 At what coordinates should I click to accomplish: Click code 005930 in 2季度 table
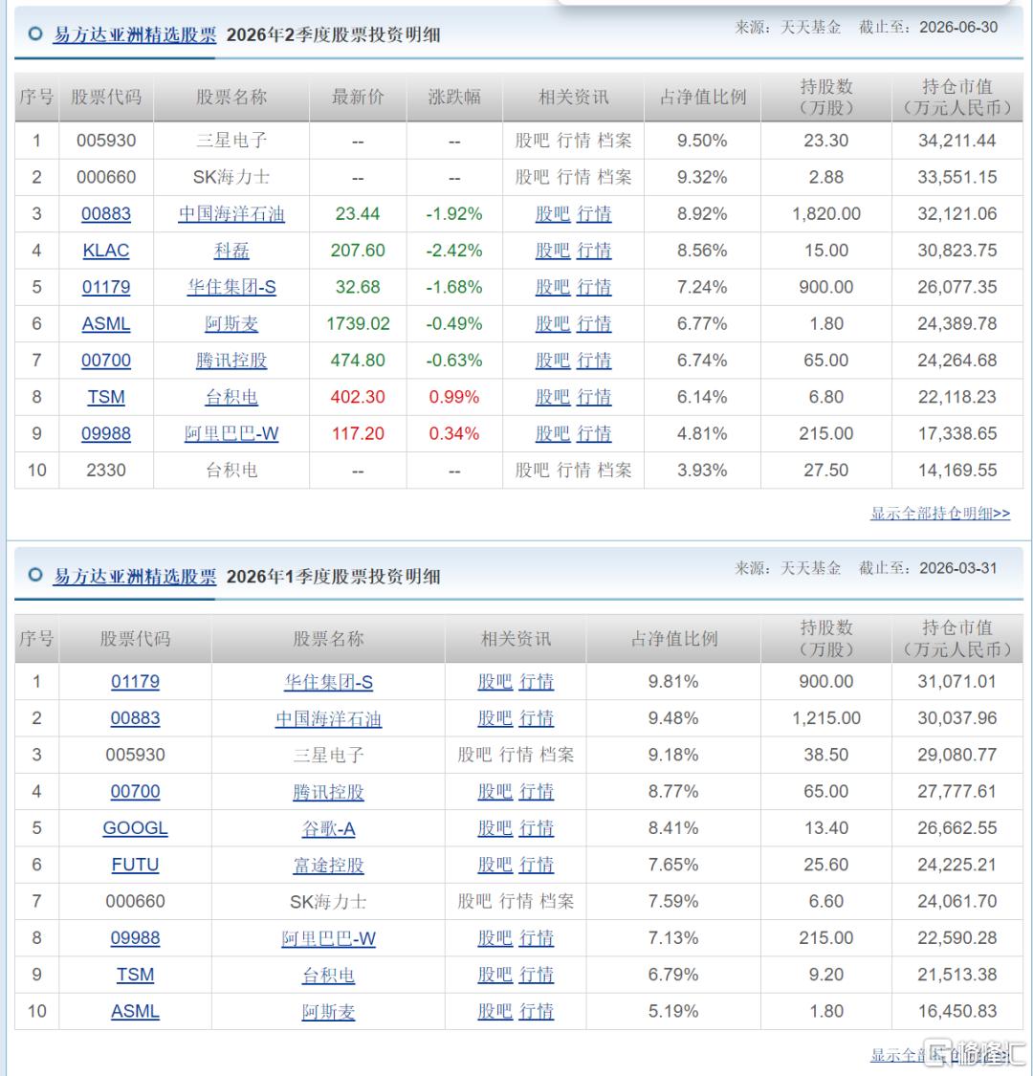[x=106, y=141]
